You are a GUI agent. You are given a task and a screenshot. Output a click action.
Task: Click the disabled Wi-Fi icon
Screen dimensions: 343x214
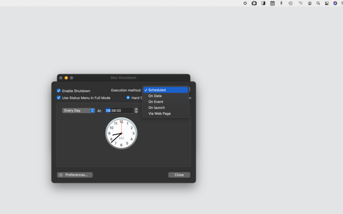pyautogui.click(x=301, y=3)
